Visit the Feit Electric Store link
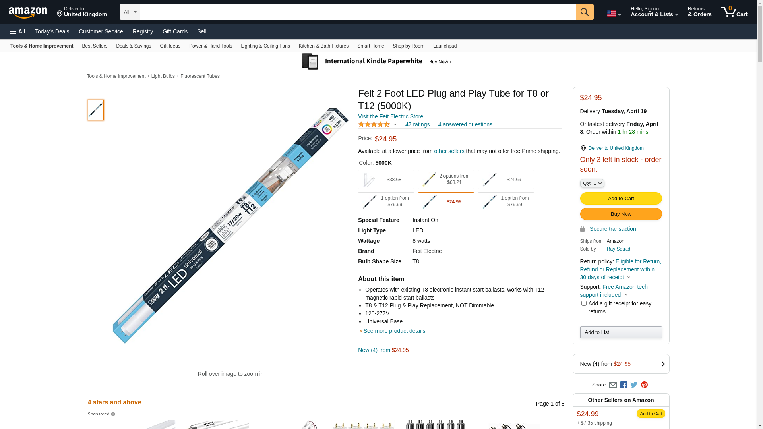Viewport: 763px width, 429px height. (391, 116)
